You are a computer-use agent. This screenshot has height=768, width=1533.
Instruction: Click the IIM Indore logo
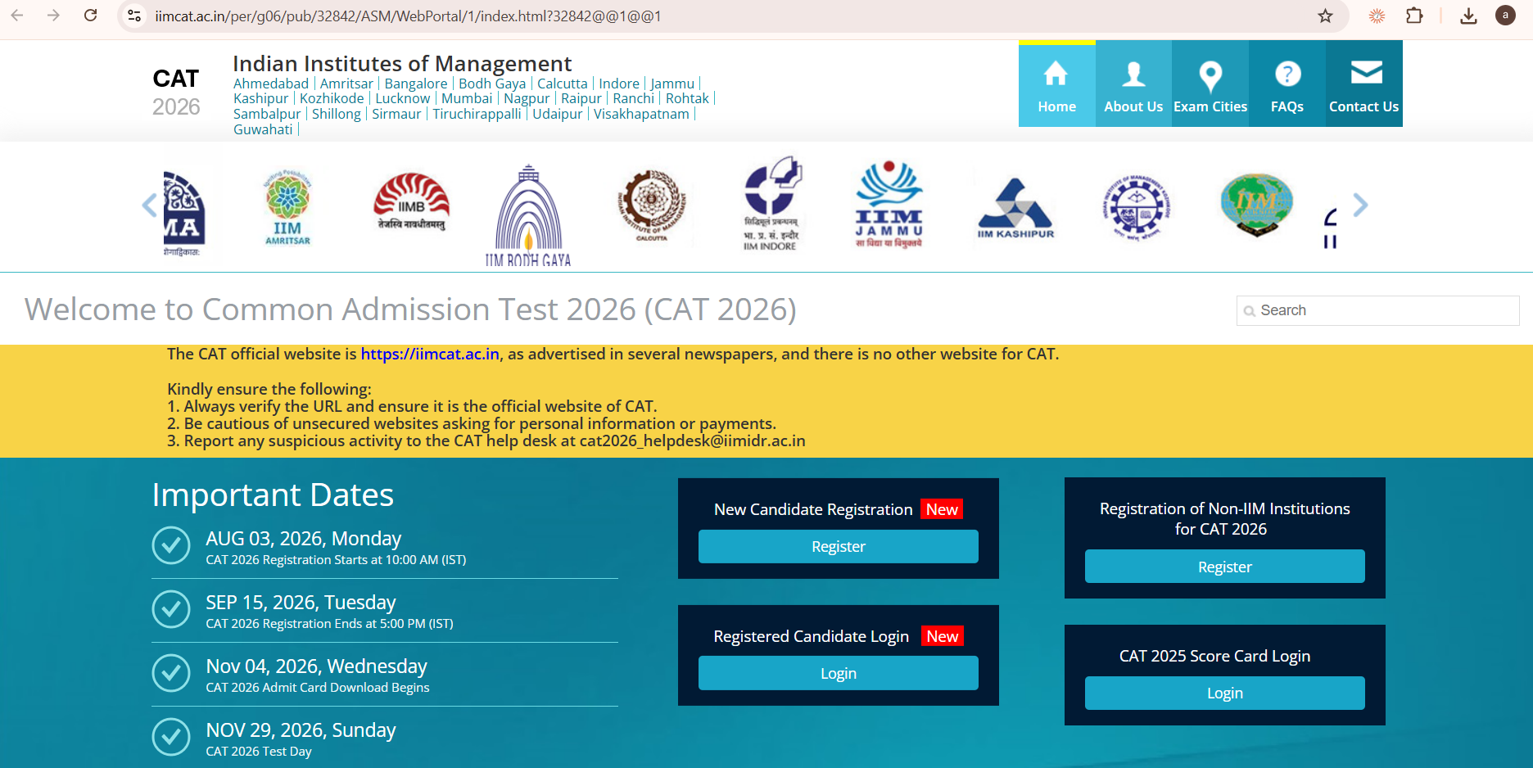[771, 204]
